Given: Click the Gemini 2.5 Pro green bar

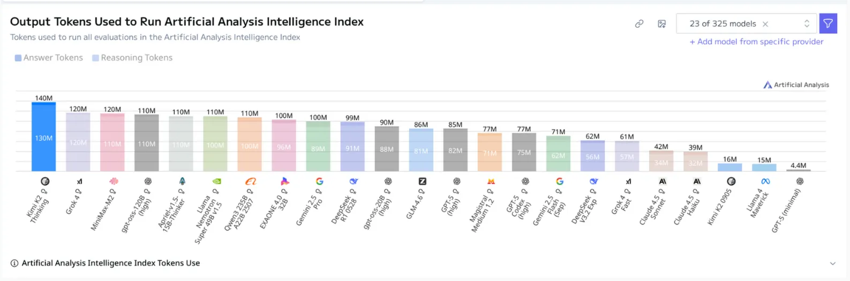Looking at the screenshot, I should 318,146.
